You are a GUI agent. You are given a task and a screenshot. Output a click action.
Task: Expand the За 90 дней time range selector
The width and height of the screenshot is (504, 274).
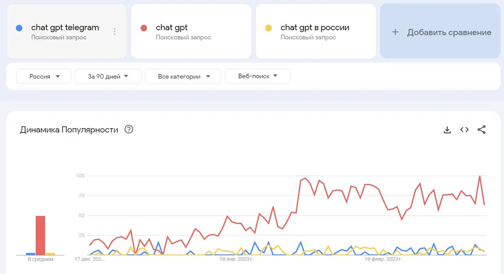pos(108,76)
